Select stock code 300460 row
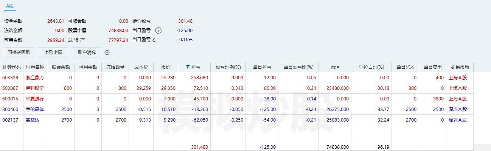Screen dimensions: 491x151 point(245,109)
